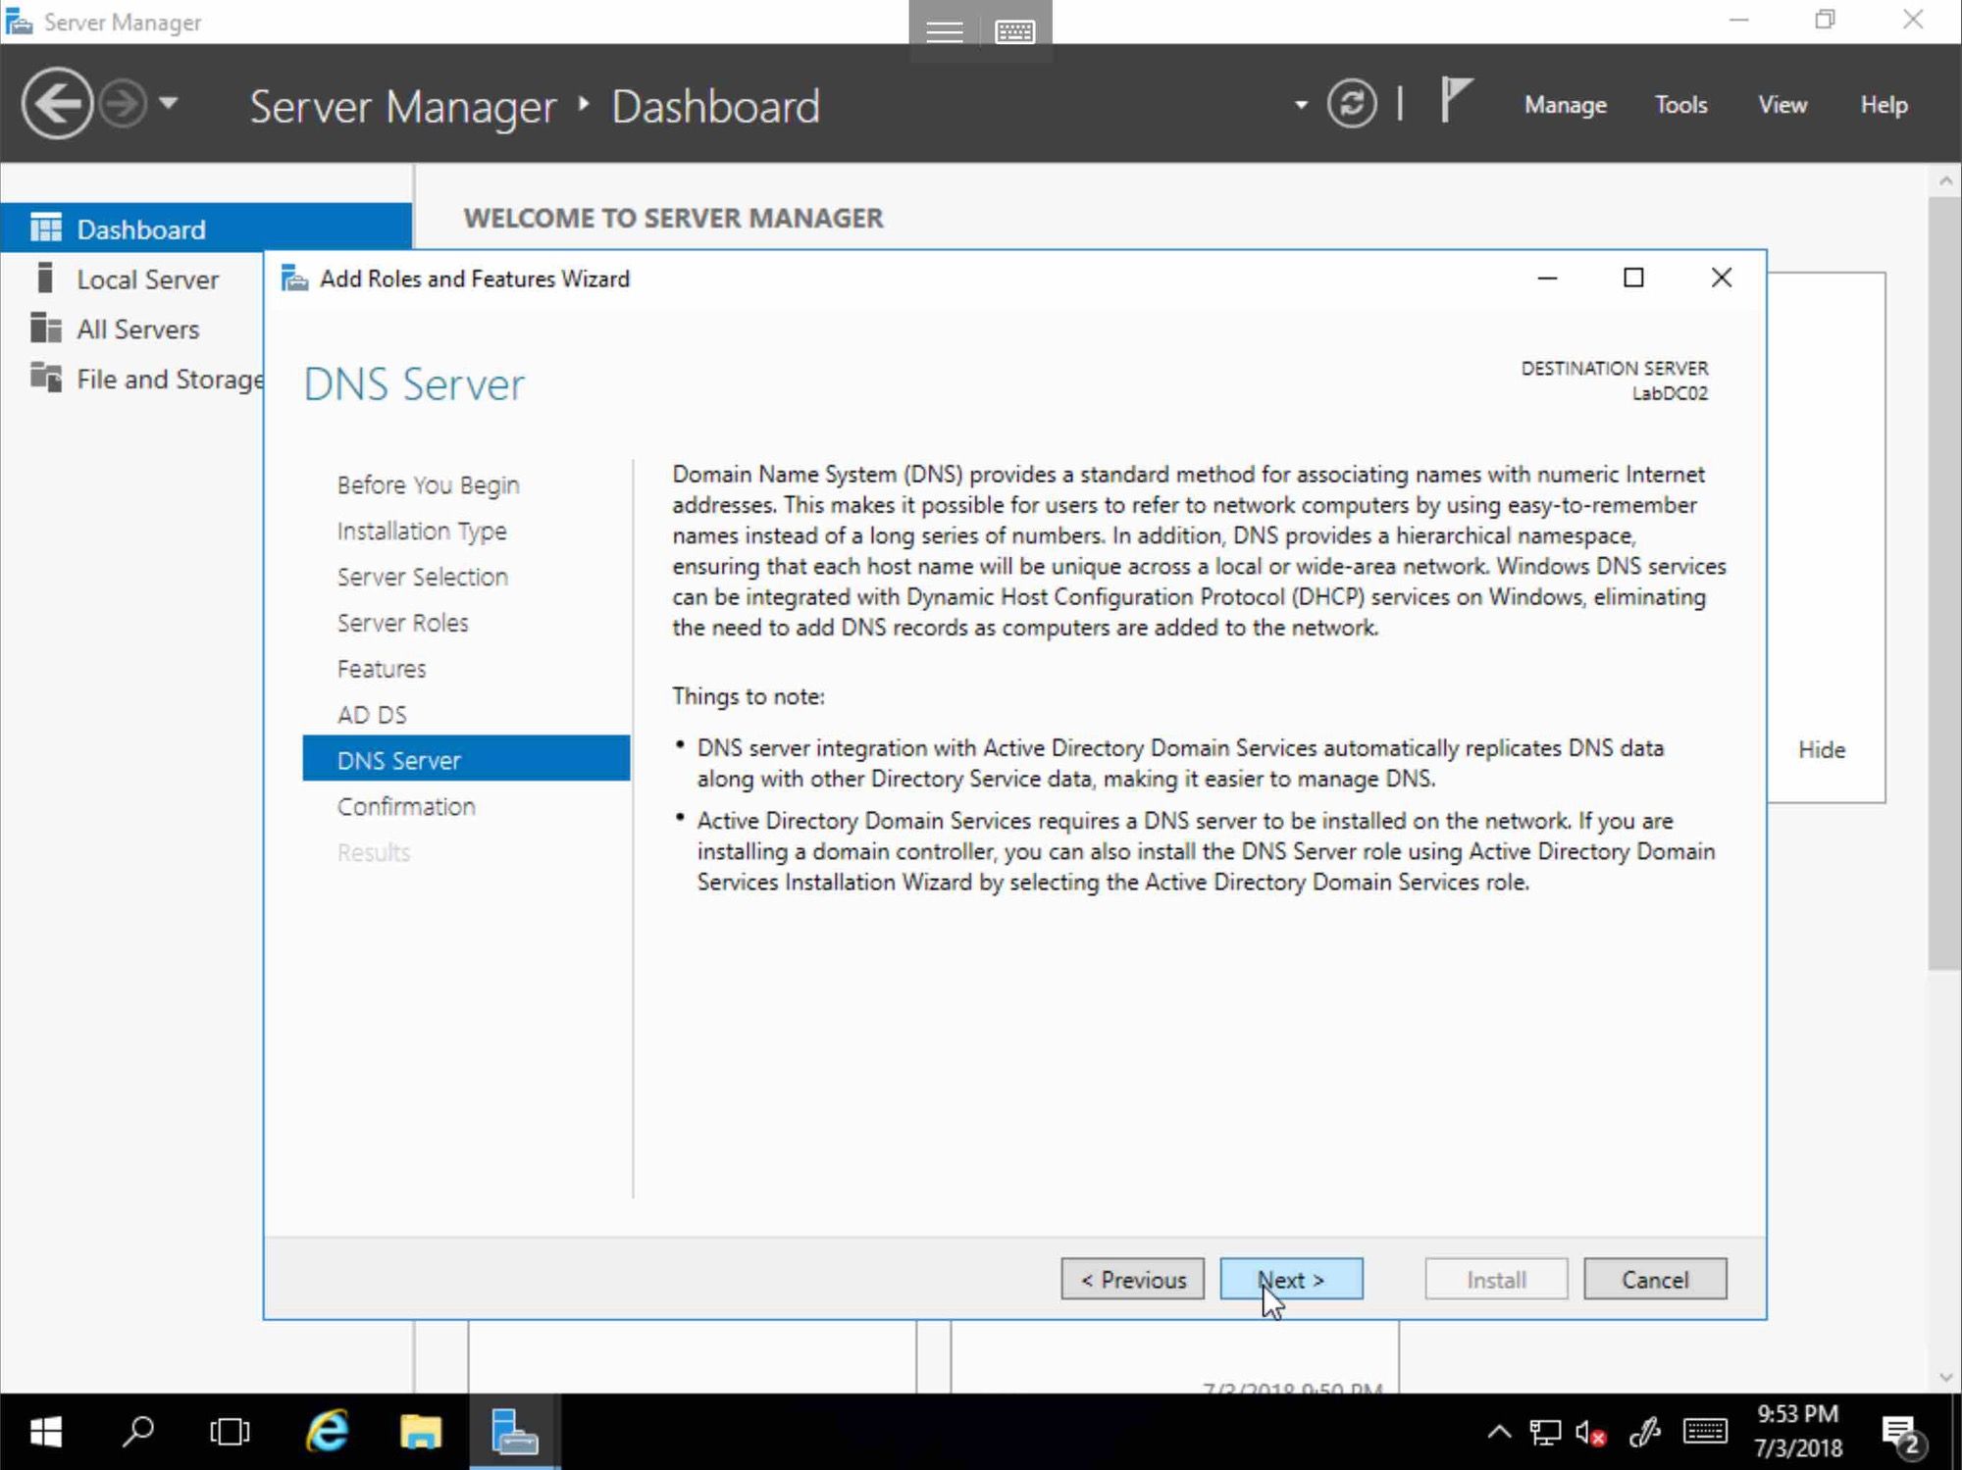Click the WELCOME TO SERVER MANAGER heading
This screenshot has width=1962, height=1470.
(x=673, y=218)
